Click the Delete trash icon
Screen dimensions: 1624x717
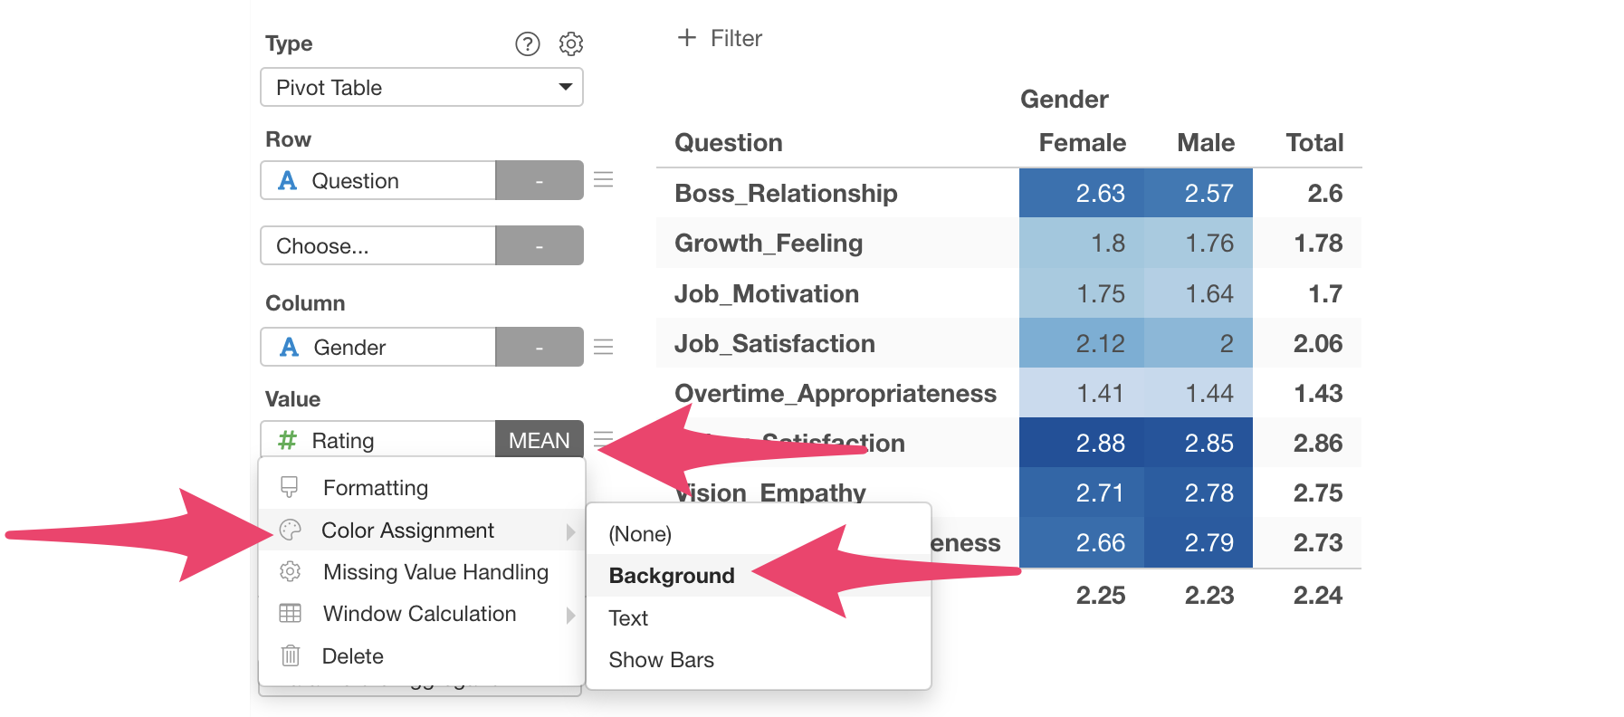point(291,655)
